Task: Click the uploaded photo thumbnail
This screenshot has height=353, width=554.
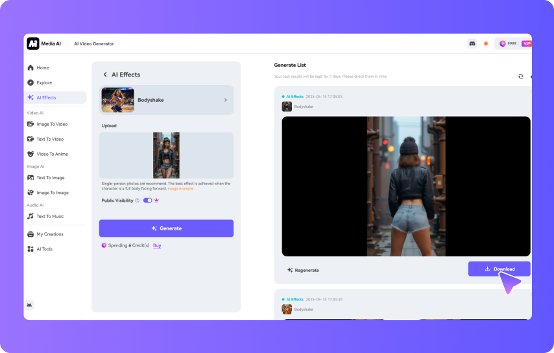Action: (166, 156)
